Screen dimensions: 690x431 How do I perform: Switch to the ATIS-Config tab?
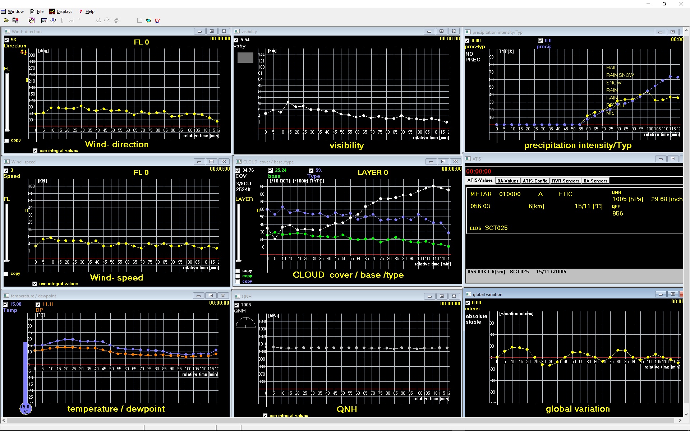tap(535, 181)
